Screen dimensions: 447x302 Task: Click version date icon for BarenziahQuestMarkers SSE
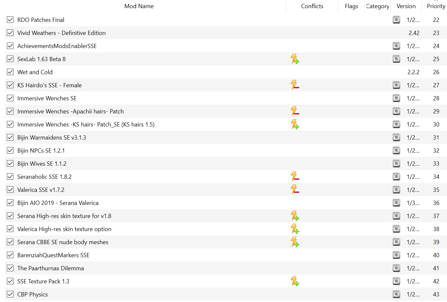click(x=396, y=255)
